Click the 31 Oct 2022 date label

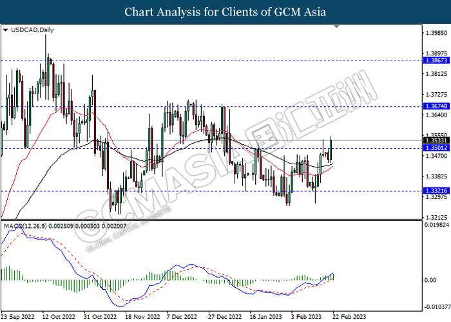pyautogui.click(x=100, y=317)
